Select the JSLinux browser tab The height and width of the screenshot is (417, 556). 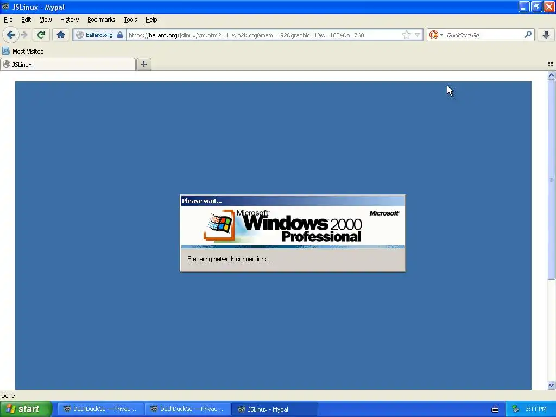pos(68,64)
